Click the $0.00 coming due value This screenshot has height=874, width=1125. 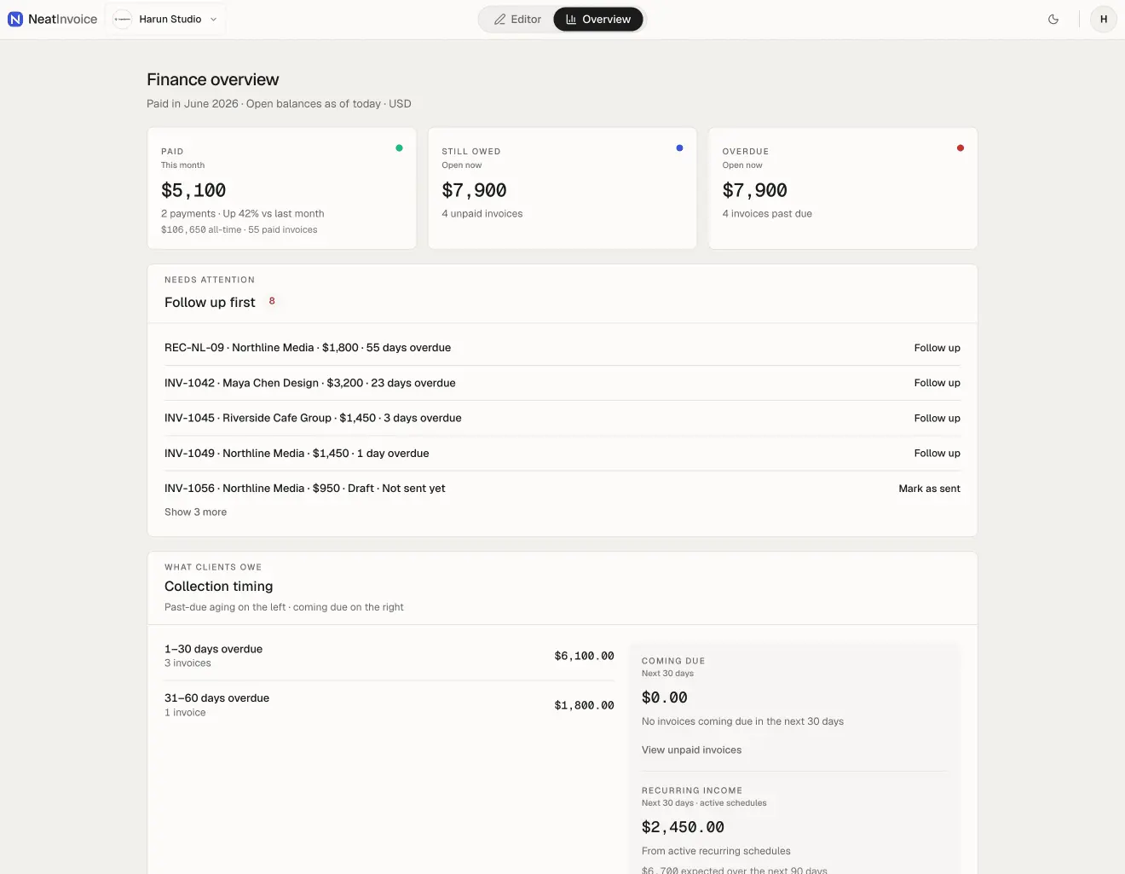click(665, 697)
